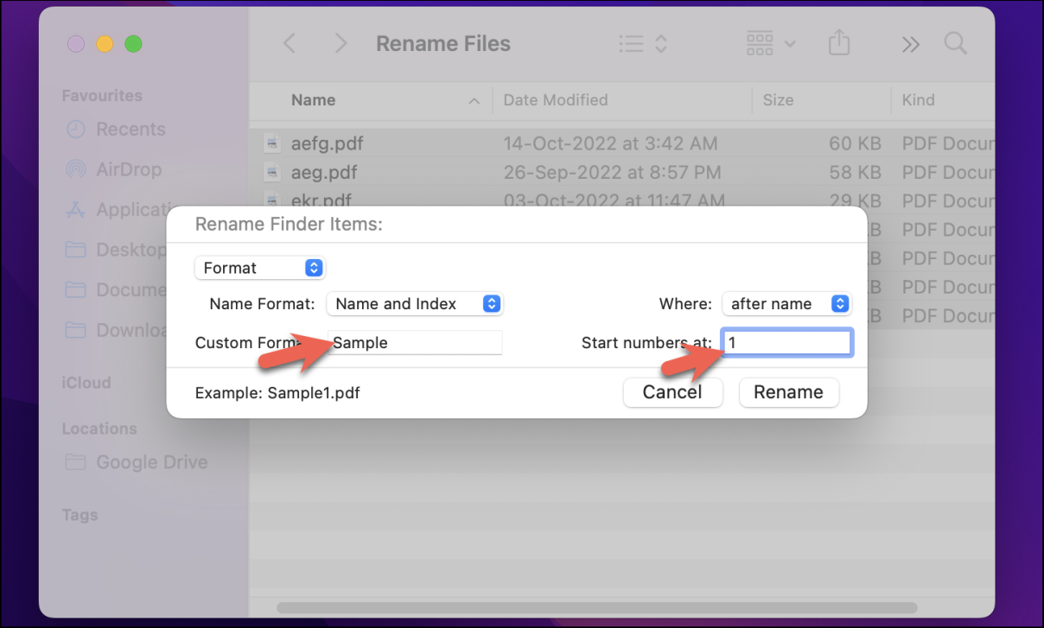Viewport: 1044px width, 628px height.
Task: Click the green zoom window button
Action: pyautogui.click(x=133, y=43)
